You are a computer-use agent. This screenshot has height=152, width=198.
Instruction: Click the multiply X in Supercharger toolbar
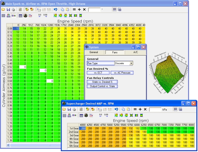(x=145, y=109)
